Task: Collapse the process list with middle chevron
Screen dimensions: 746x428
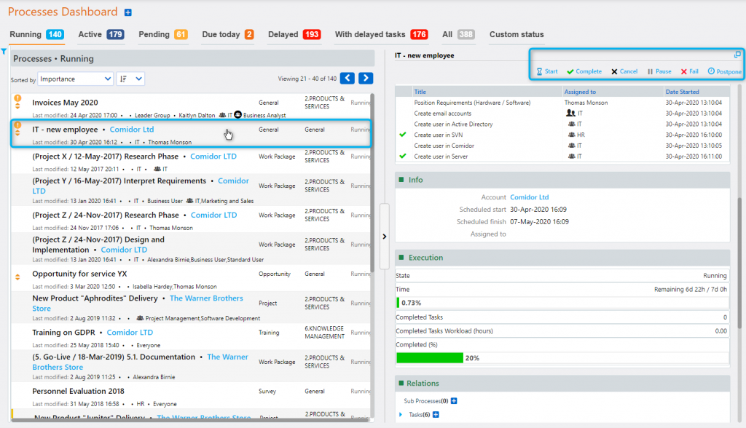Action: click(384, 236)
